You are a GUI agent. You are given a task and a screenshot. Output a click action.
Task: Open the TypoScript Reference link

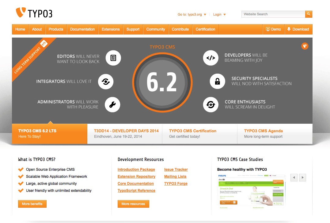(x=136, y=191)
